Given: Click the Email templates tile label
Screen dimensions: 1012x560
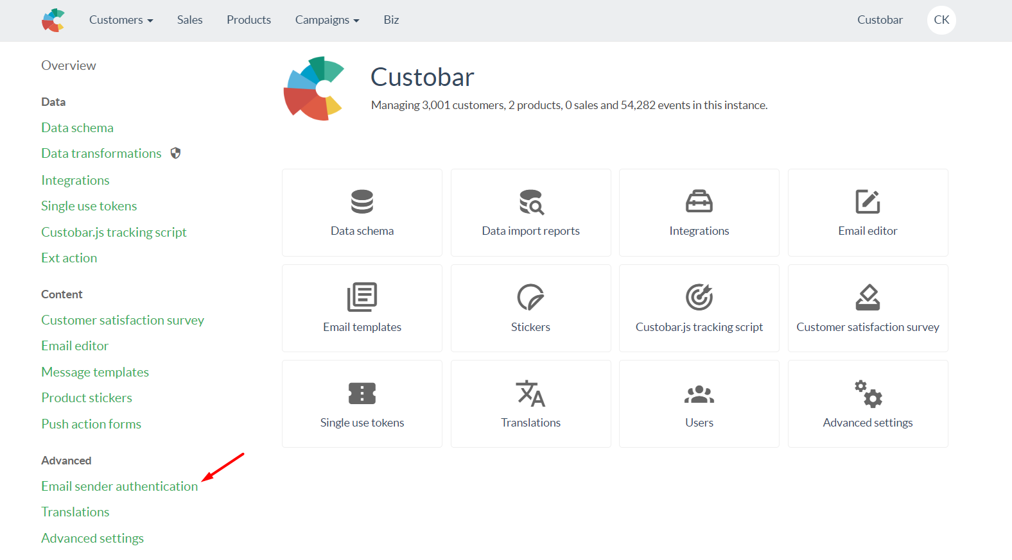Looking at the screenshot, I should coord(362,327).
